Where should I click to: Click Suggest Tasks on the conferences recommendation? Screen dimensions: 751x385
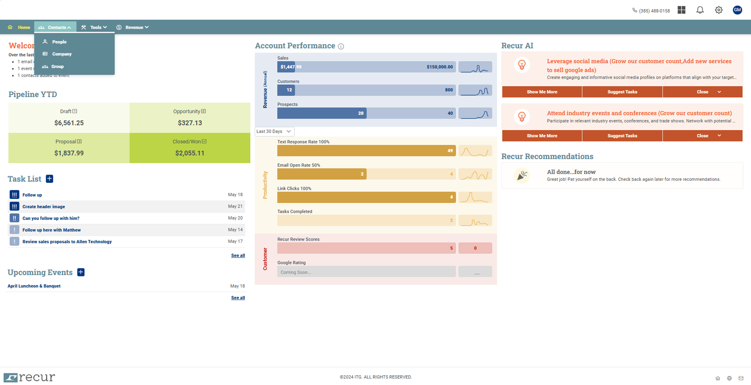point(622,135)
